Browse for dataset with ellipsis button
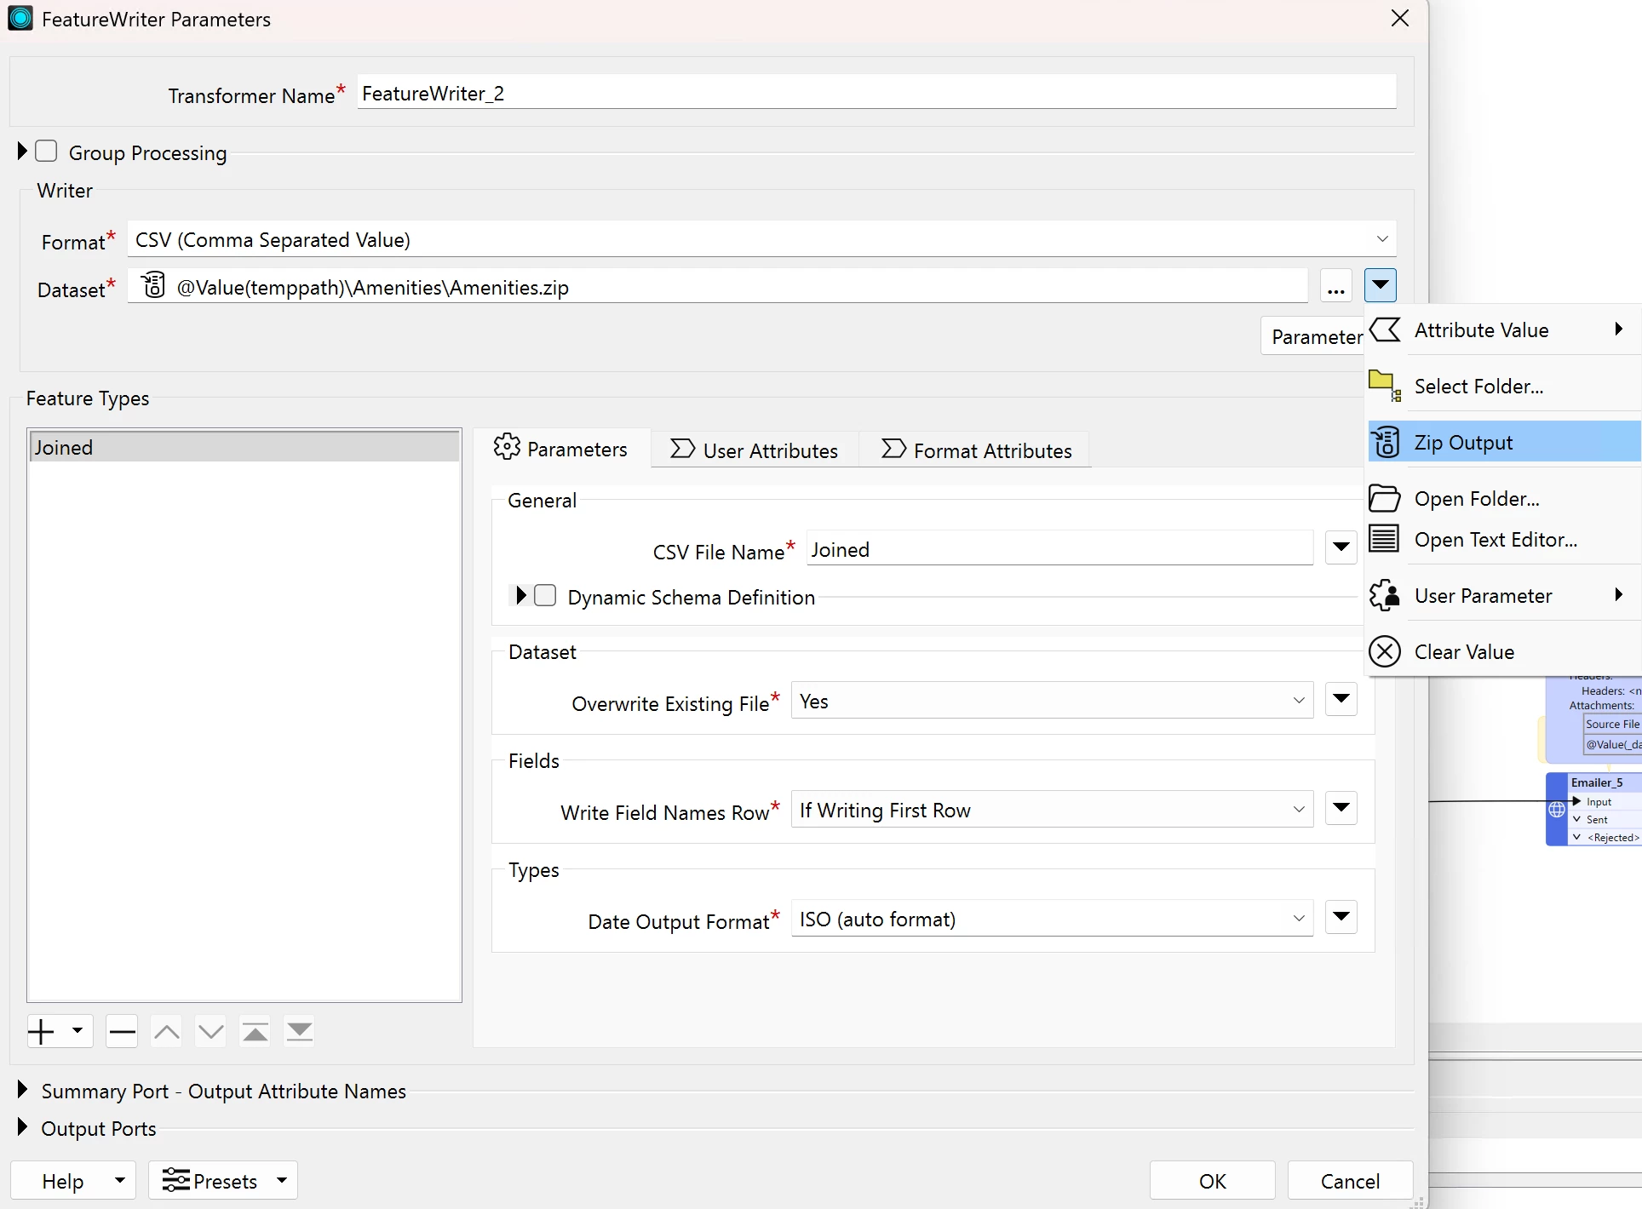The image size is (1642, 1209). point(1336,286)
